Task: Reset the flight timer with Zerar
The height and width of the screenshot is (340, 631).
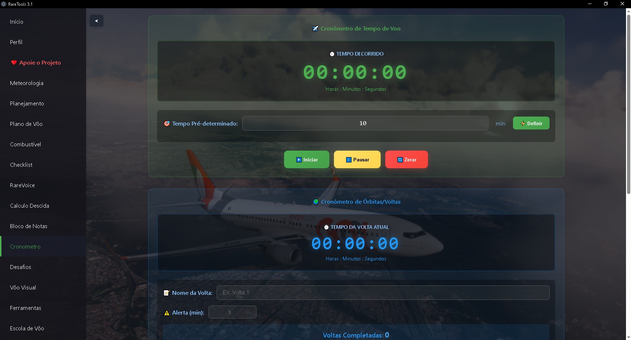Action: pos(406,160)
